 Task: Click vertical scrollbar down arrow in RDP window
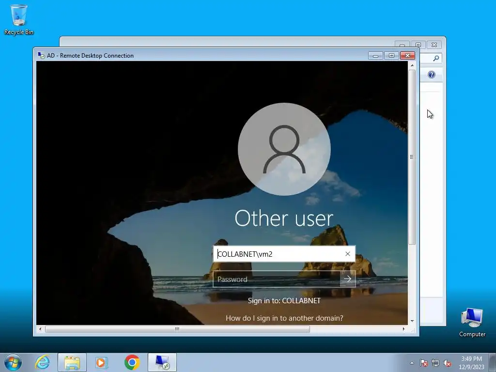point(412,321)
